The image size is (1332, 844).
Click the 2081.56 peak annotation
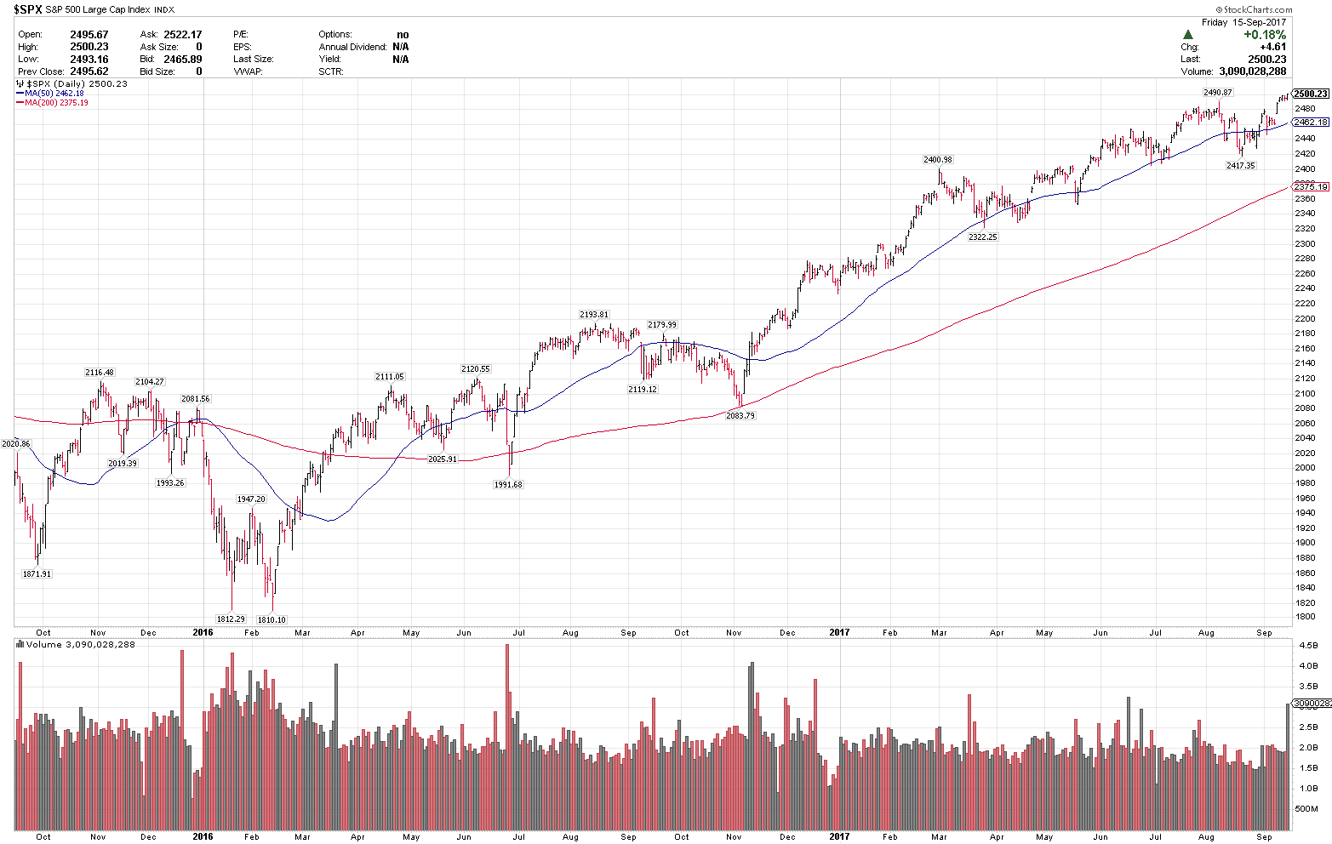tap(195, 399)
